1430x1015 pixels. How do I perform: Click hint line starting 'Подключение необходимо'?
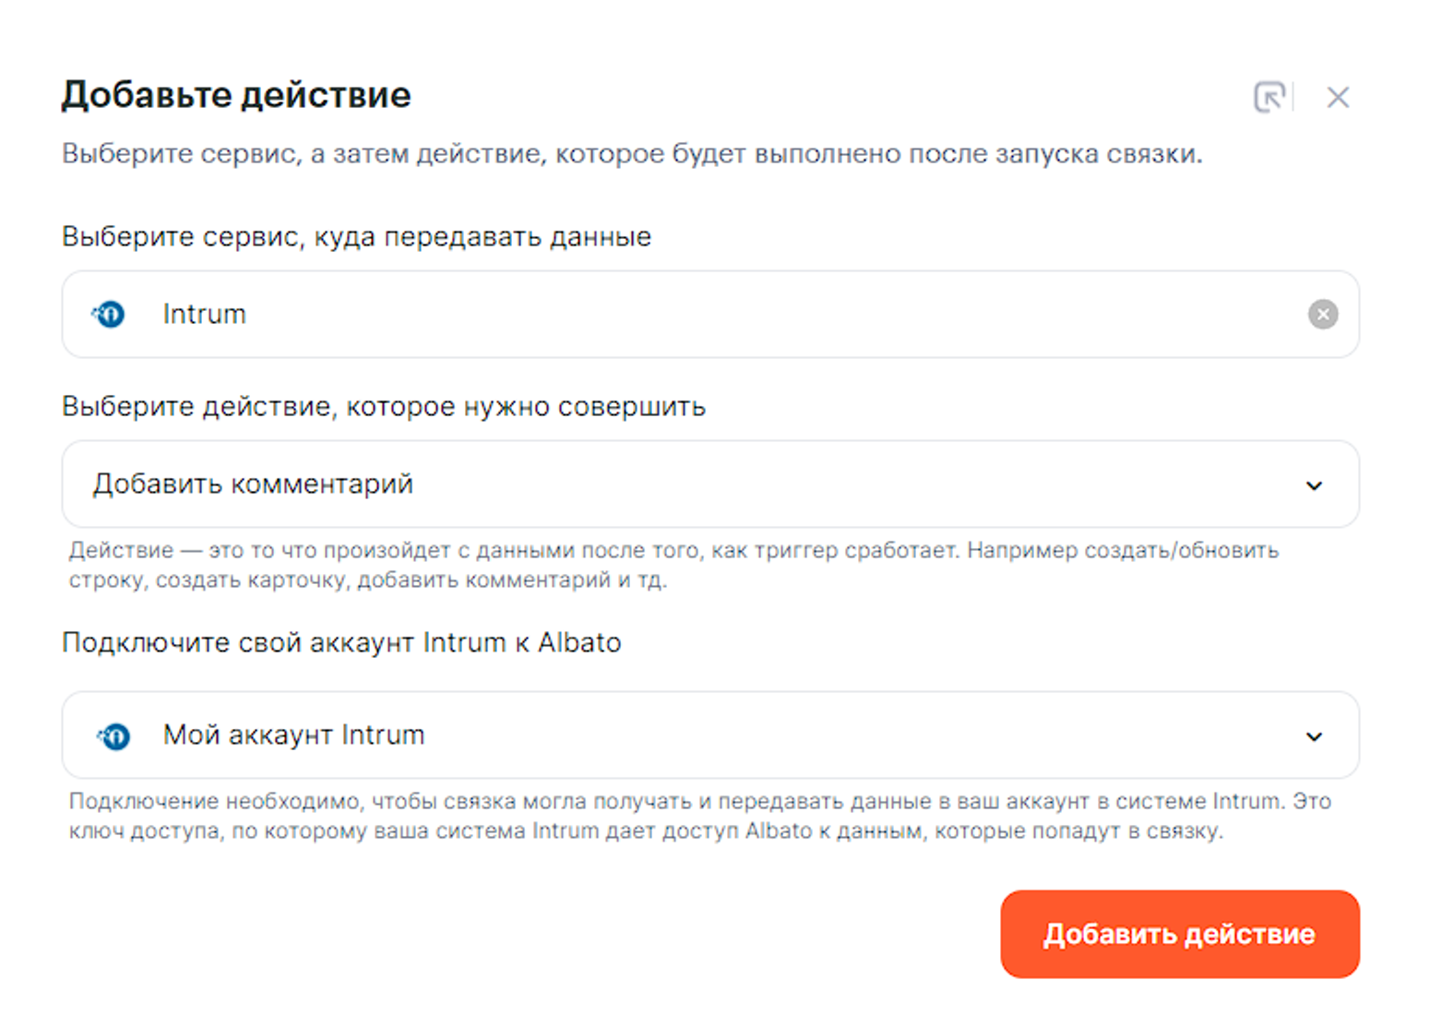[699, 801]
